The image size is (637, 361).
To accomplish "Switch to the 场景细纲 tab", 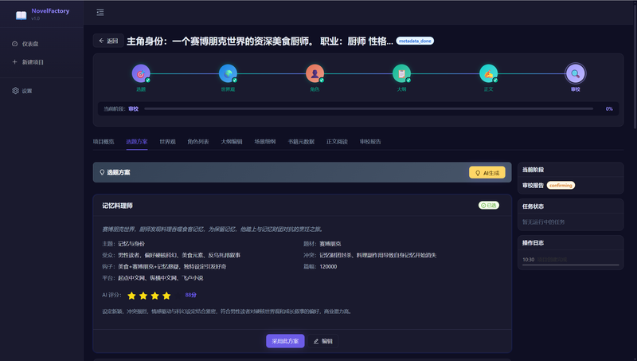I will pos(265,142).
